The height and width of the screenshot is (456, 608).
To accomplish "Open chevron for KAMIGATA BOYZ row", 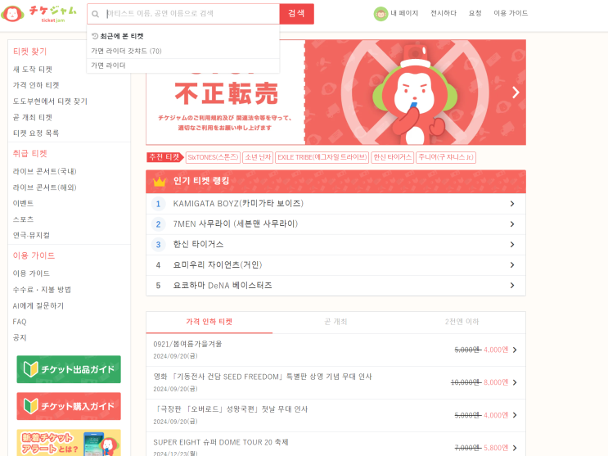I will pos(512,204).
